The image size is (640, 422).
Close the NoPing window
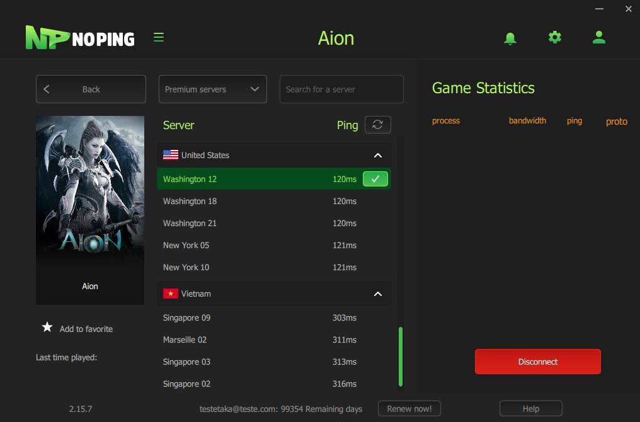(629, 9)
